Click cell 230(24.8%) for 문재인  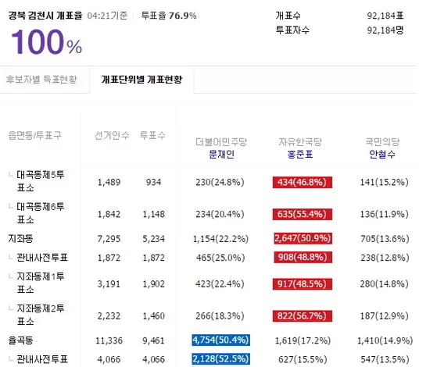tap(220, 183)
